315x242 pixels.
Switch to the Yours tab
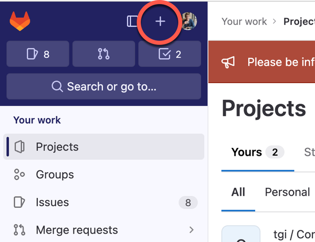point(258,152)
